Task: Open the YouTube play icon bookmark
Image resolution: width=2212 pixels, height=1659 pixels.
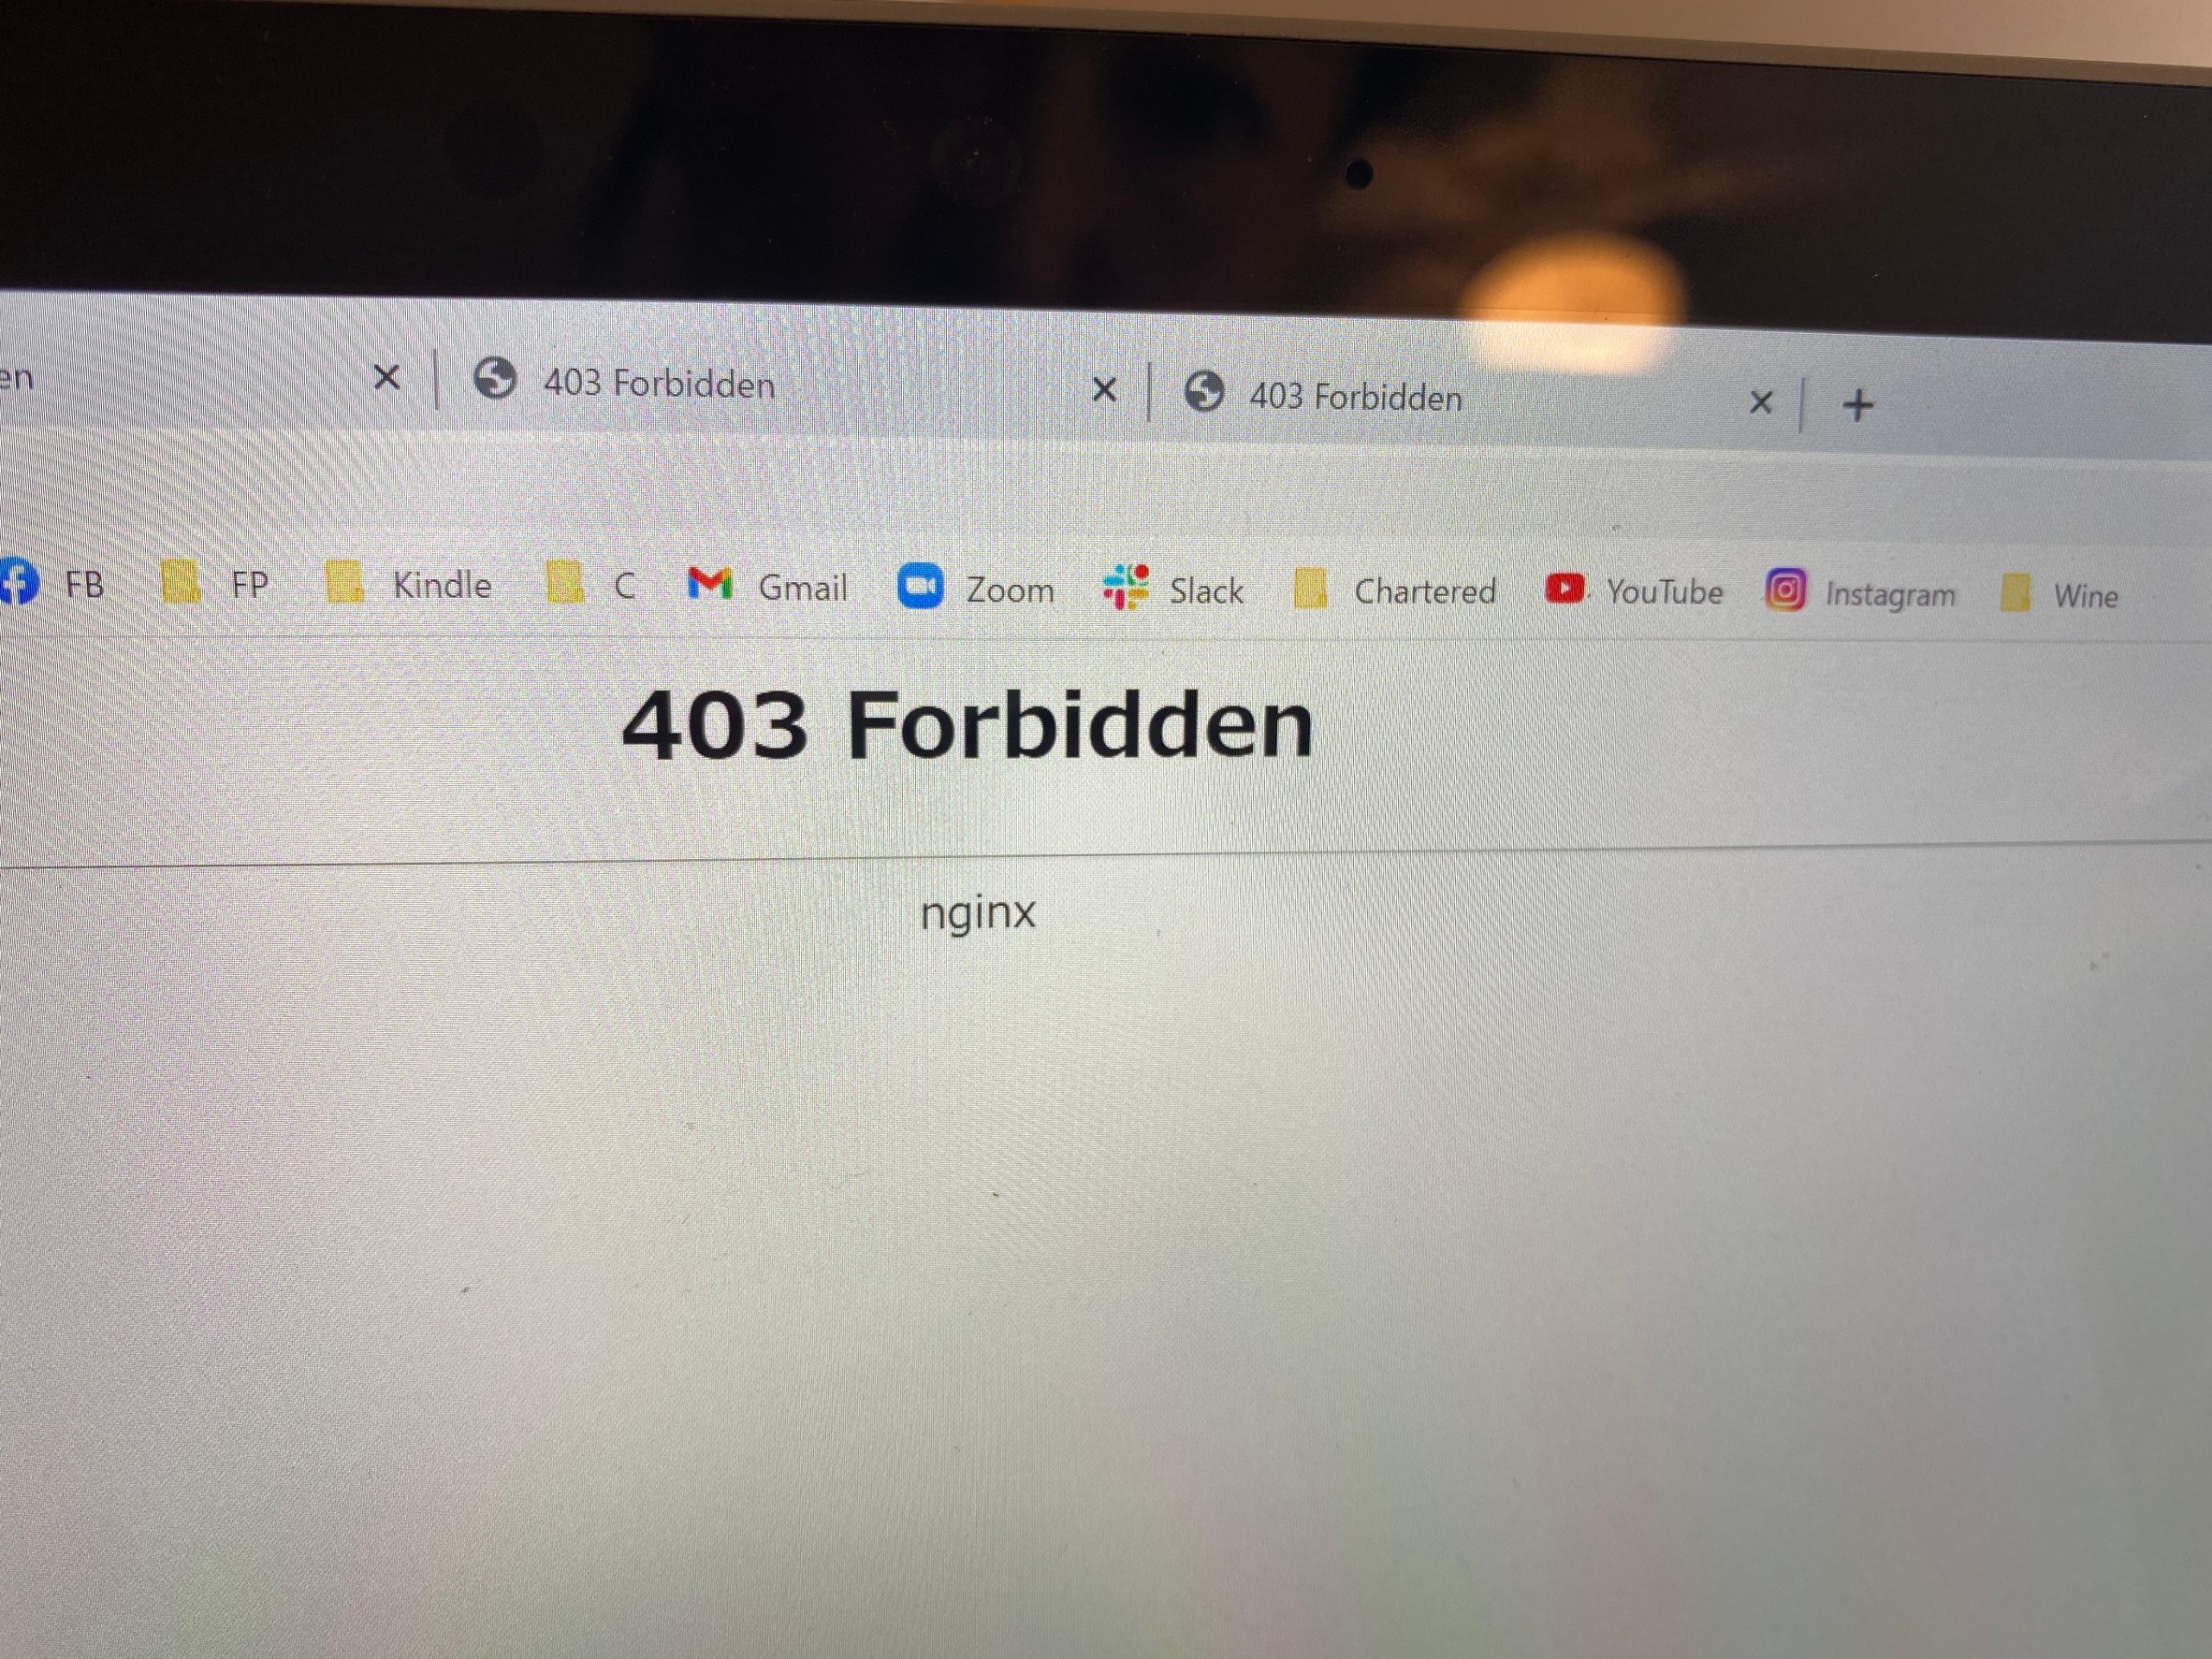Action: [1564, 588]
